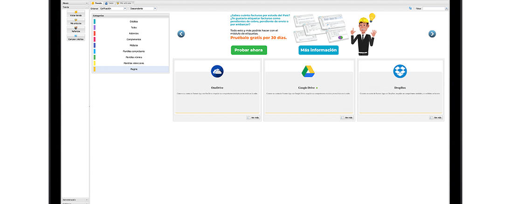The height and width of the screenshot is (204, 510).
Task: Click the OneDrive plugin icon
Action: click(217, 71)
